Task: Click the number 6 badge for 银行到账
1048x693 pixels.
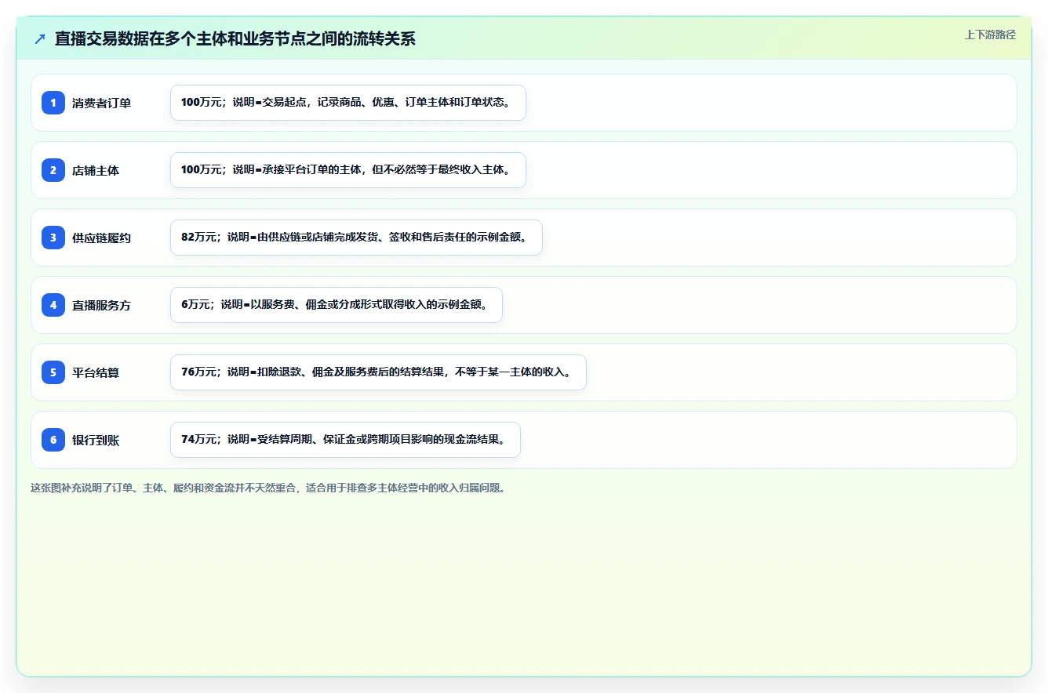Action: pos(53,440)
